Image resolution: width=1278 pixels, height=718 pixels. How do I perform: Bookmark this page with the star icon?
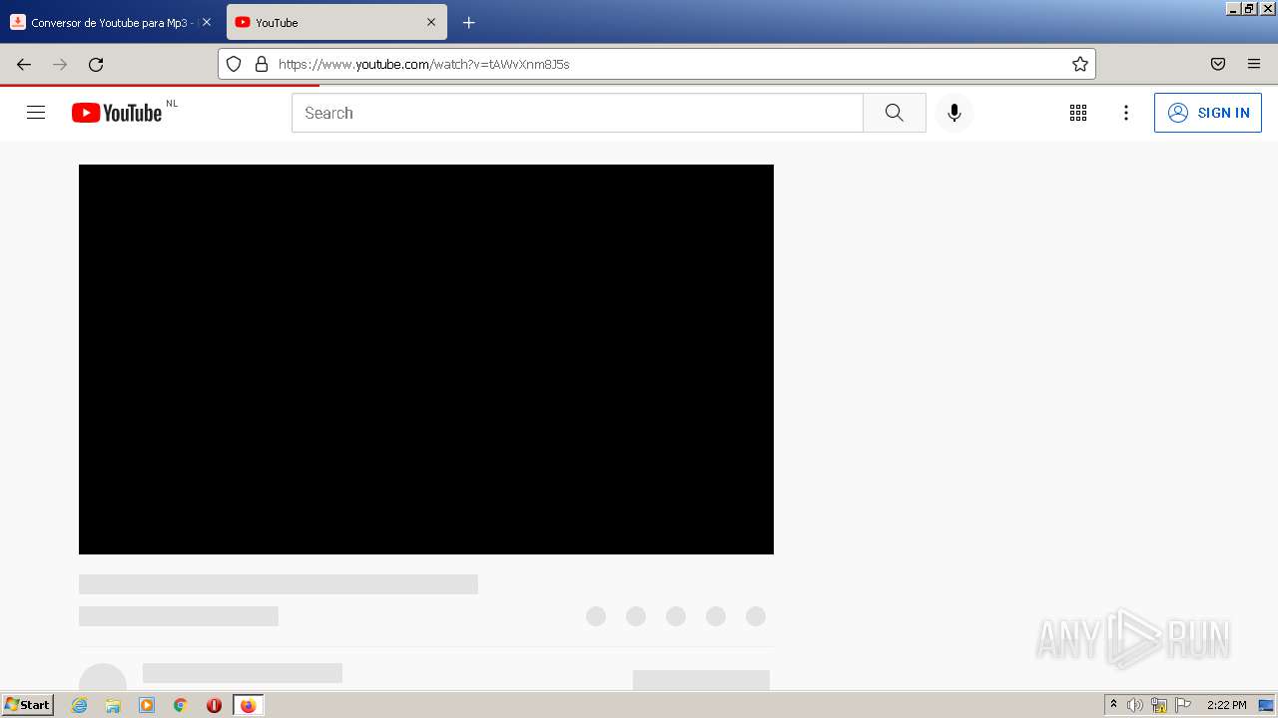coord(1080,64)
